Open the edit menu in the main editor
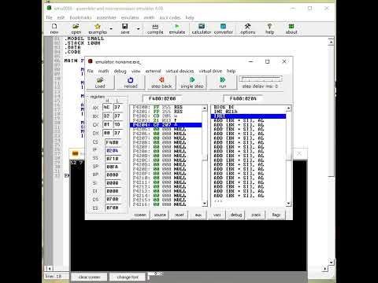This screenshot has height=283, width=378. [61, 17]
